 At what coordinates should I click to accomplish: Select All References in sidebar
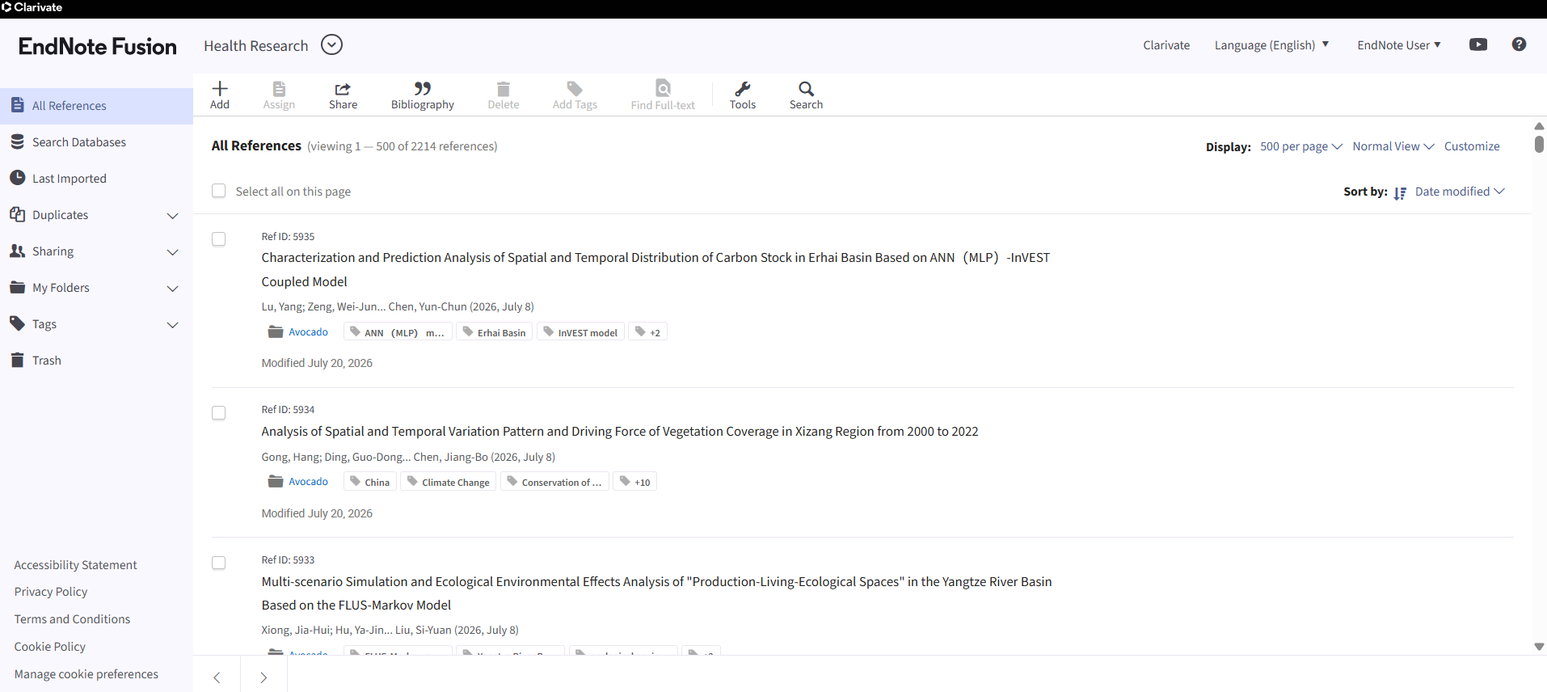pyautogui.click(x=96, y=106)
